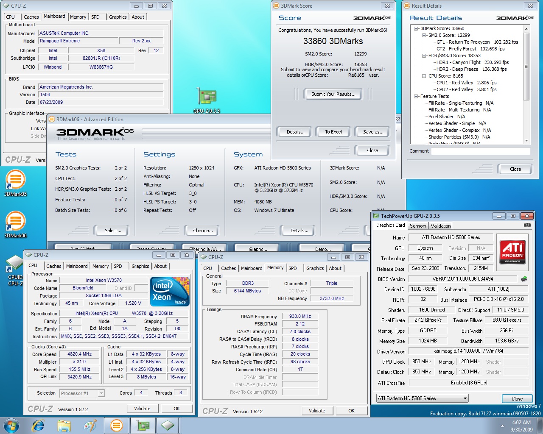Click the GPU-Z title bar window icon
The image size is (543, 434).
376,216
